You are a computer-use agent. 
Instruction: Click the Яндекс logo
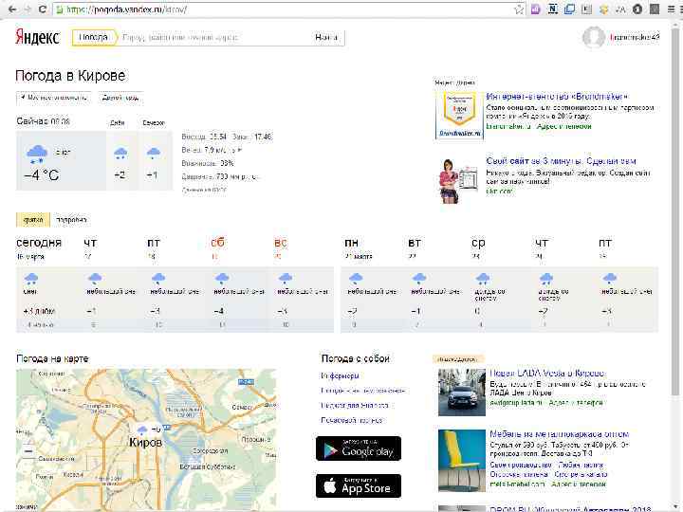point(37,37)
